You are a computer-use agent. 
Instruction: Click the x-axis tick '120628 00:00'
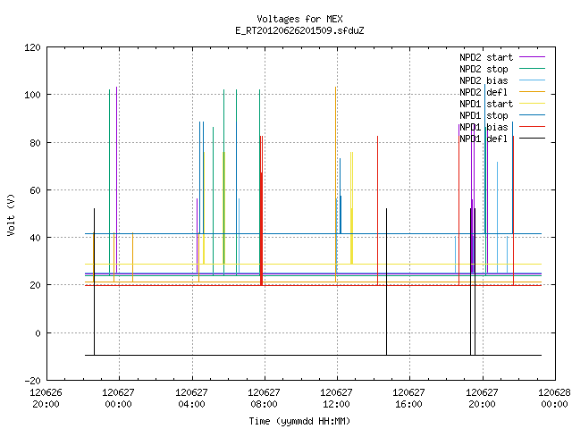pos(554,399)
